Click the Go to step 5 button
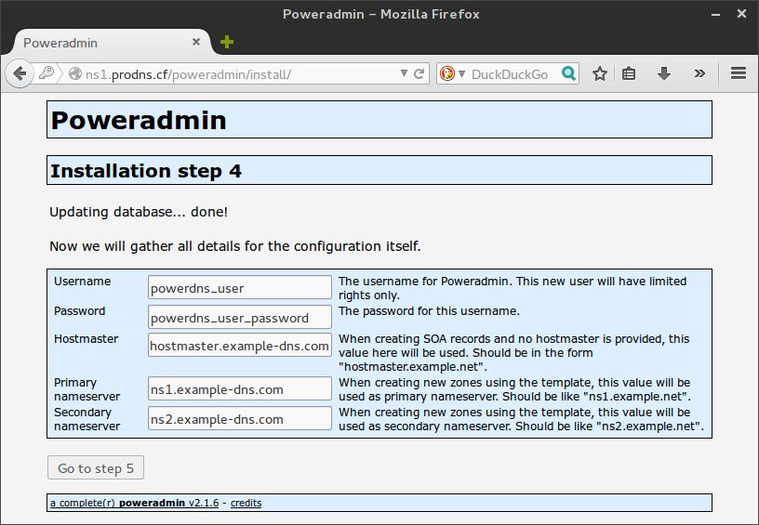Viewport: 759px width, 525px height. pos(96,467)
